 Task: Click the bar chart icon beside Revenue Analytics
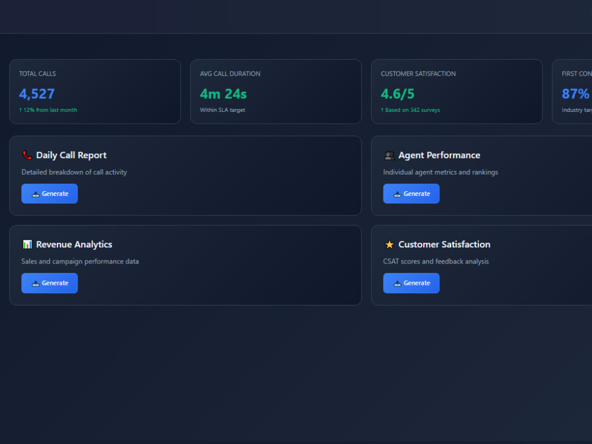point(27,244)
